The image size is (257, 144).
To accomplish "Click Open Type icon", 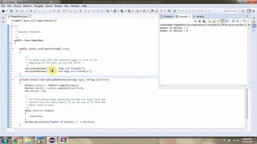I will pyautogui.click(x=152, y=11).
